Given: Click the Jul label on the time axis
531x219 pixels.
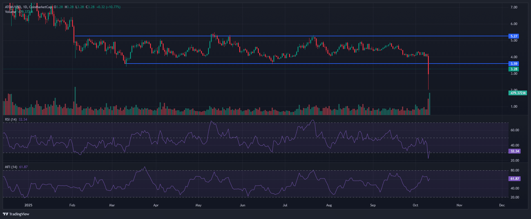Looking at the screenshot, I should (285, 205).
